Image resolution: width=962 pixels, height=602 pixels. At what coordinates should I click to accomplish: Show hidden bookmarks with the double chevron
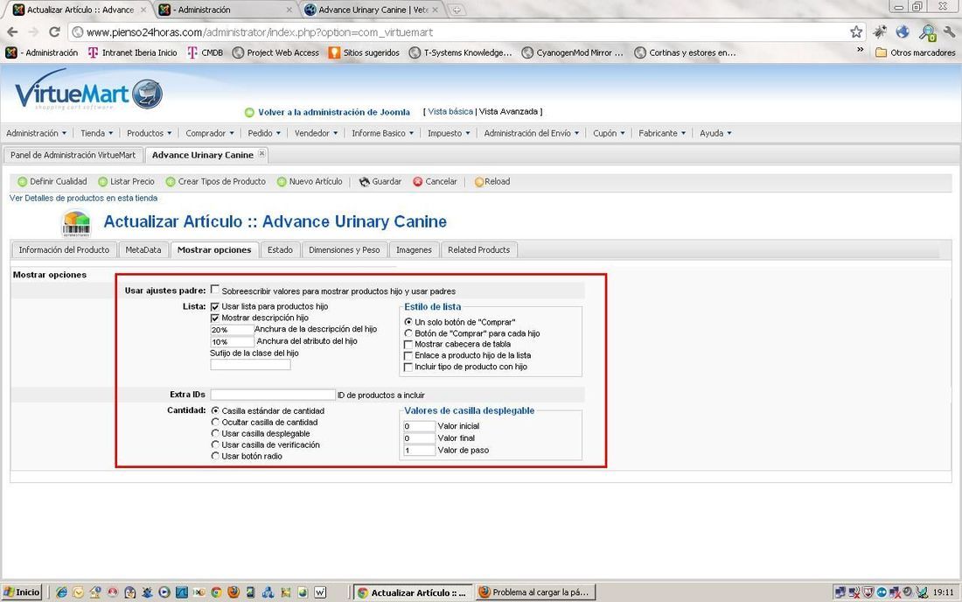tap(861, 51)
